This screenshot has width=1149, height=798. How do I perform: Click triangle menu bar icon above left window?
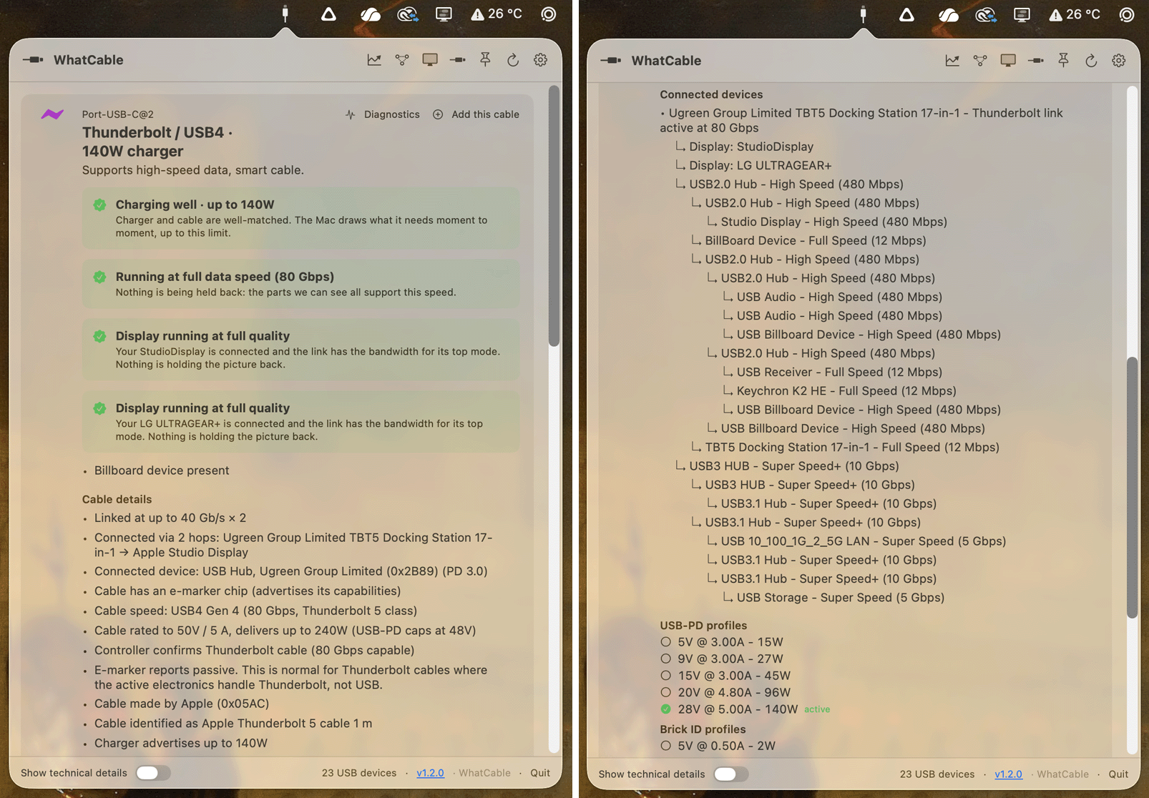[328, 14]
